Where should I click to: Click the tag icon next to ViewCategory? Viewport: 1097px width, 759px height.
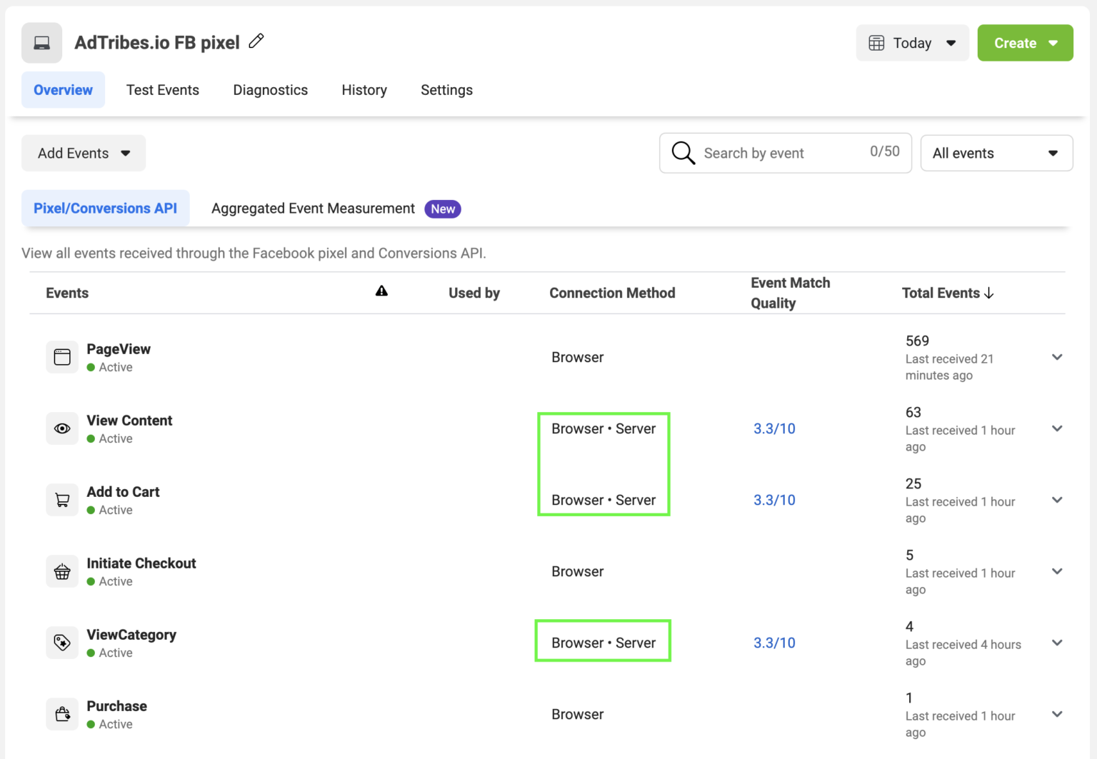62,643
